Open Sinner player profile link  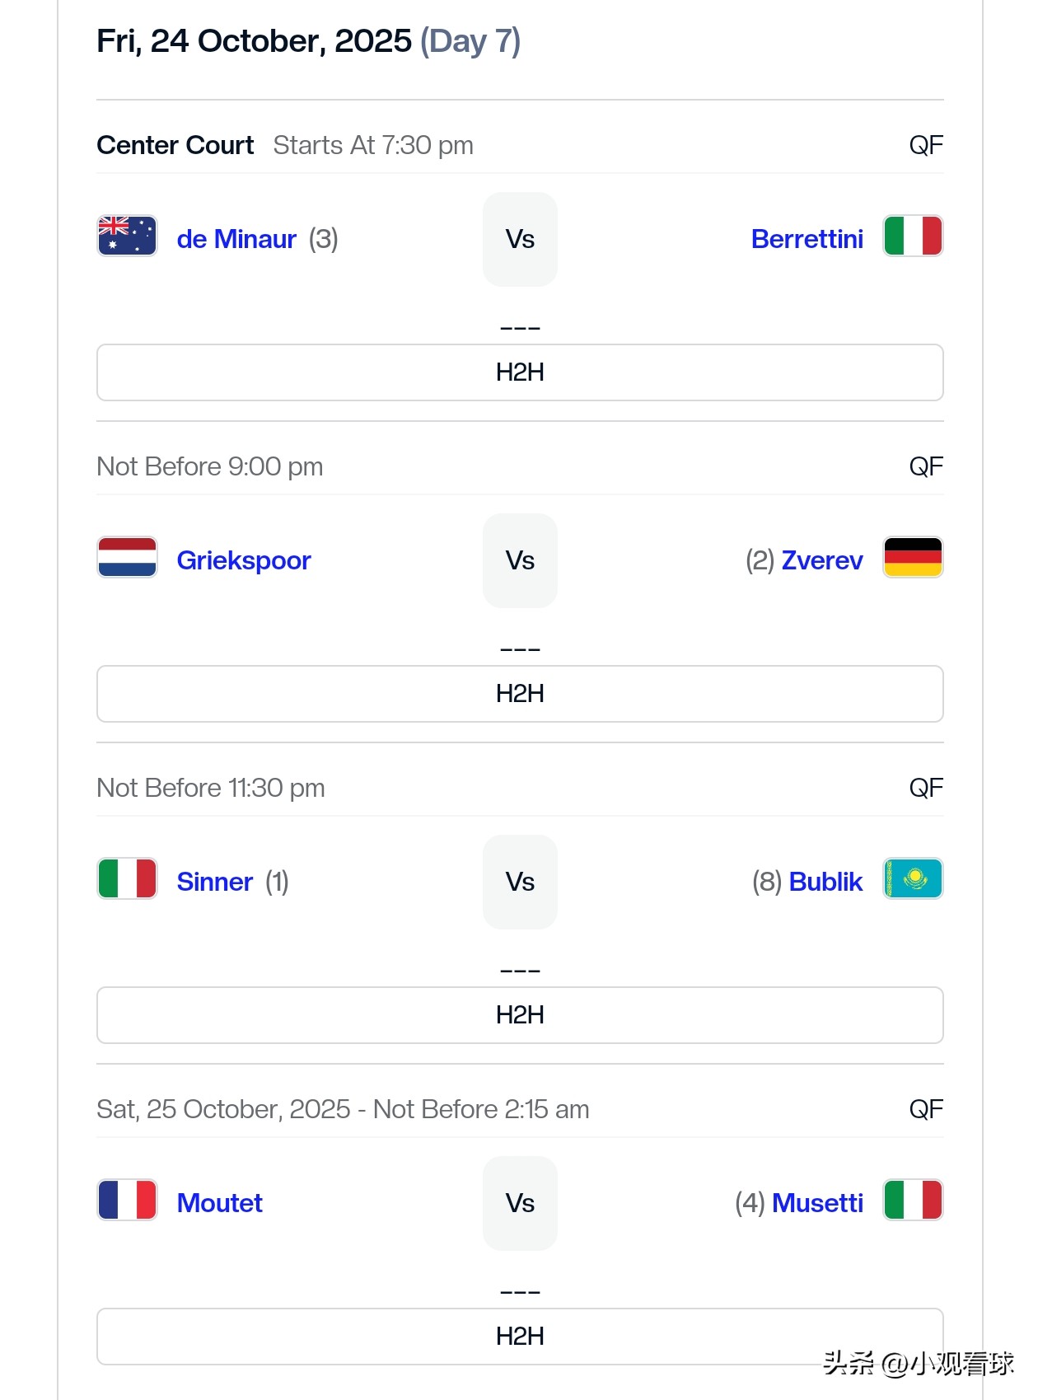tap(215, 882)
